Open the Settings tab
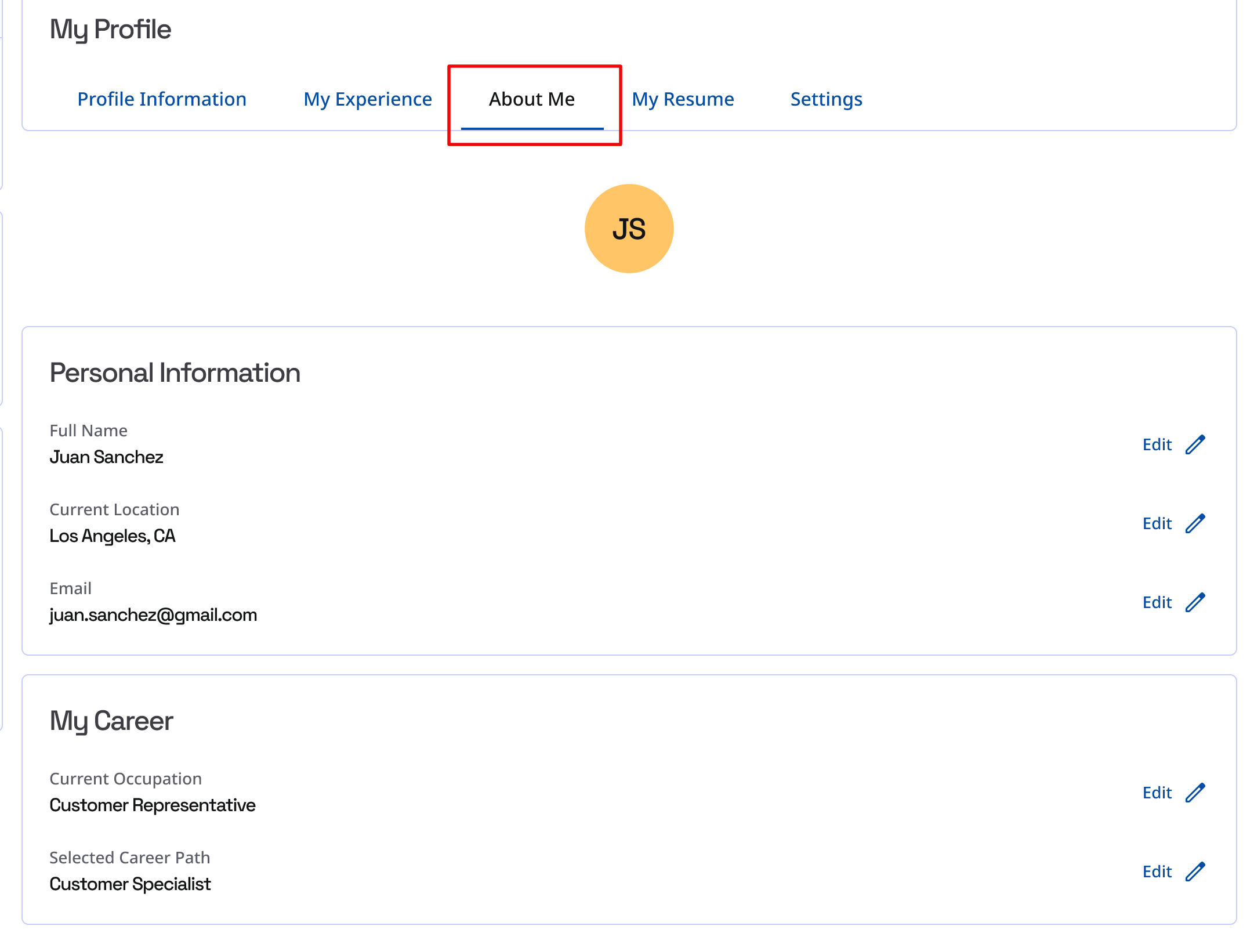1254x933 pixels. click(x=826, y=99)
